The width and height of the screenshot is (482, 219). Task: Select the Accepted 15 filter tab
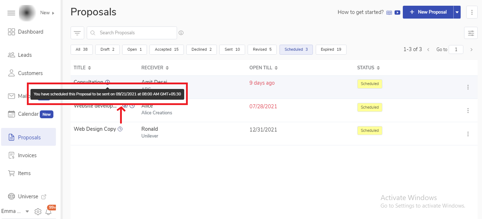[x=166, y=50]
